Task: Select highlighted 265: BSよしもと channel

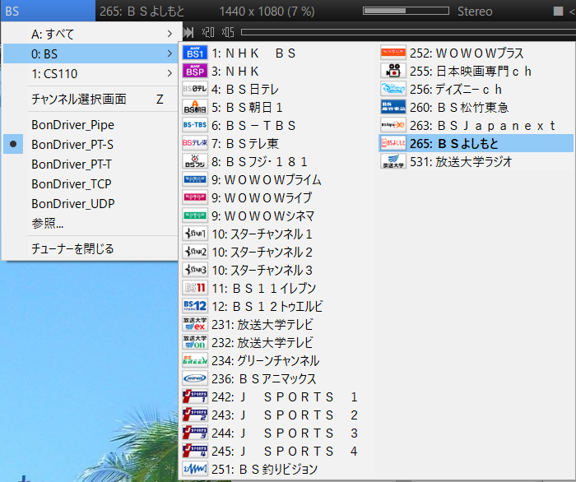Action: (x=476, y=143)
